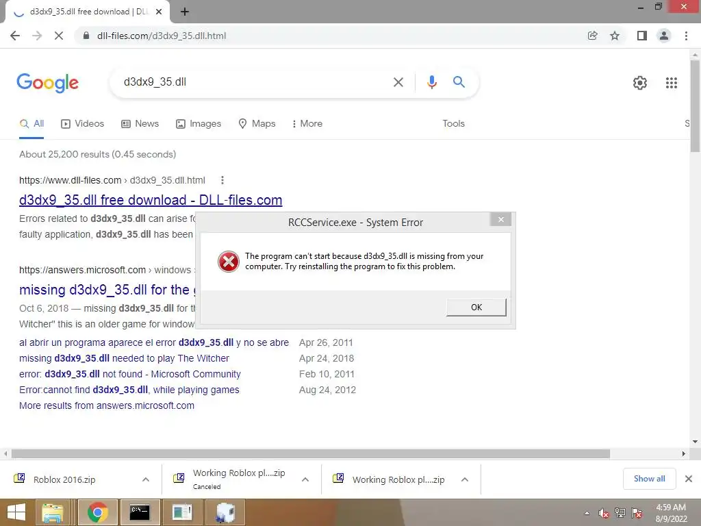Screen dimensions: 701x526
Task: Open the share page icon in the address bar
Action: (x=593, y=36)
